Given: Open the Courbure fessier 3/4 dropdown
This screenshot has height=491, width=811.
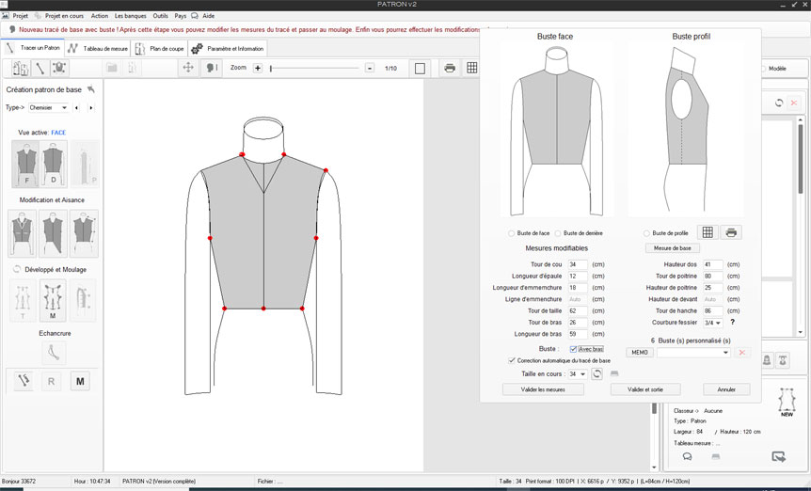Looking at the screenshot, I should [713, 323].
